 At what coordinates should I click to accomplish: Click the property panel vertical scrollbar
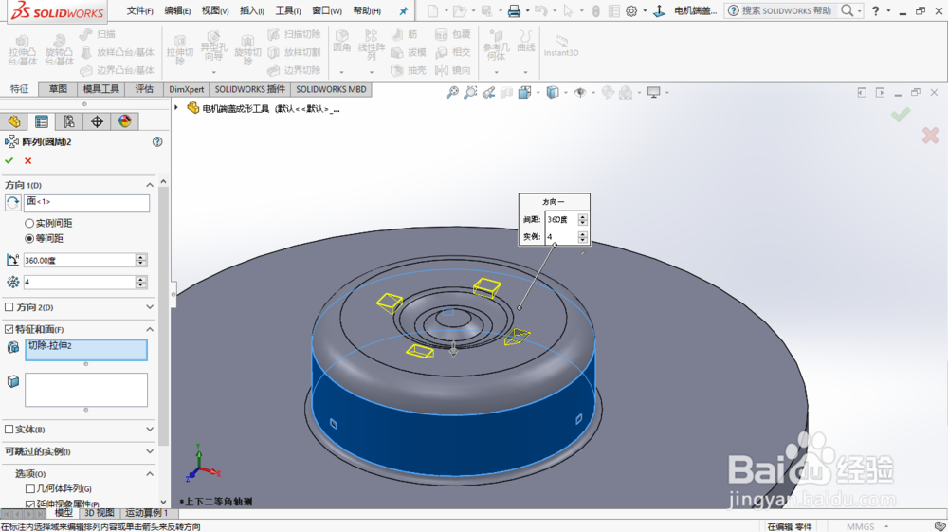(163, 315)
